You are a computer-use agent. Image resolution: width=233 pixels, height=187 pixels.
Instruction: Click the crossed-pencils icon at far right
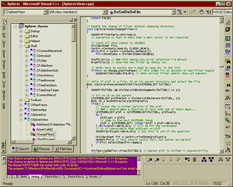click(x=228, y=160)
